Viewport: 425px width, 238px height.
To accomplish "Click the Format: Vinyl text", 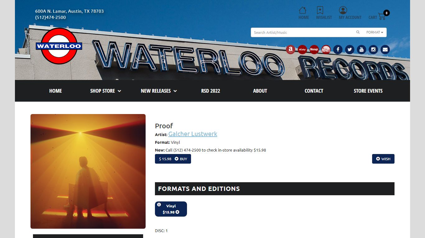I will coord(167,142).
